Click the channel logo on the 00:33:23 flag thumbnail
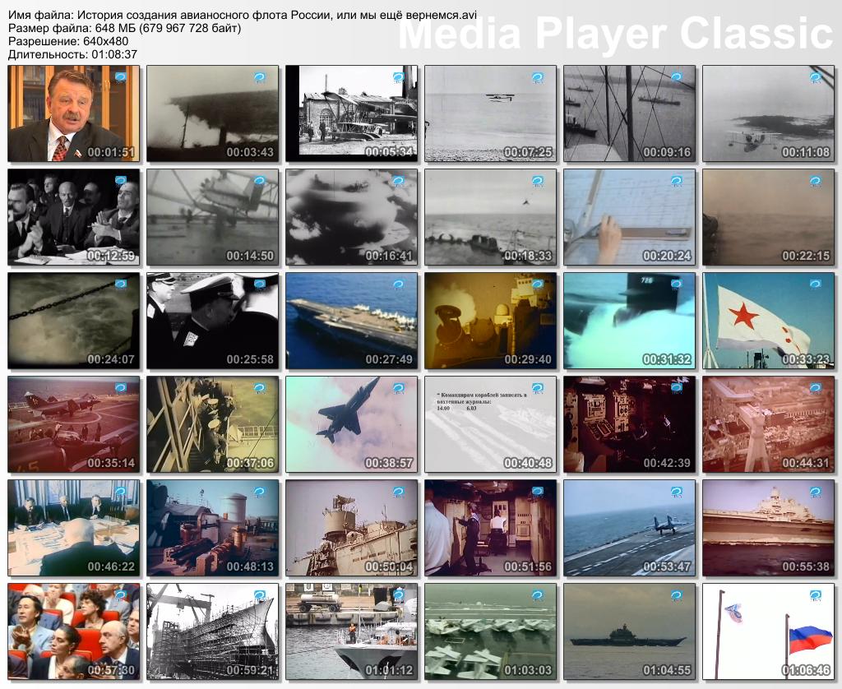The width and height of the screenshot is (842, 689). click(815, 284)
